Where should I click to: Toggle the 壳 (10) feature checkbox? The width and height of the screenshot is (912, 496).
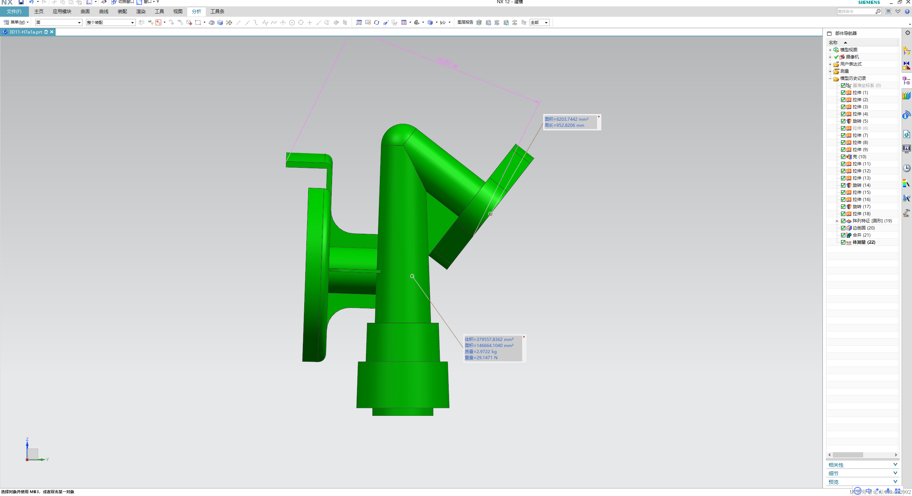pyautogui.click(x=843, y=157)
